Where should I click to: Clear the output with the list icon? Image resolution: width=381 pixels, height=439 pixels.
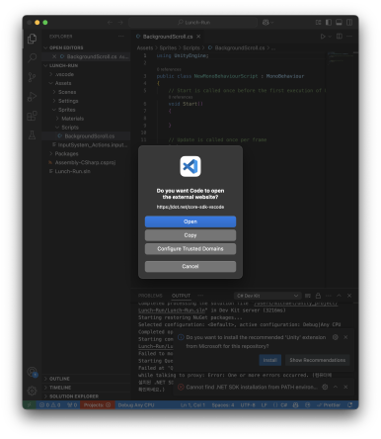pos(308,296)
